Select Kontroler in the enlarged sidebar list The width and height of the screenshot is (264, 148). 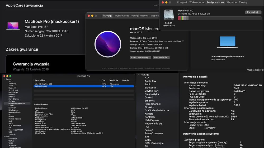click(x=150, y=117)
